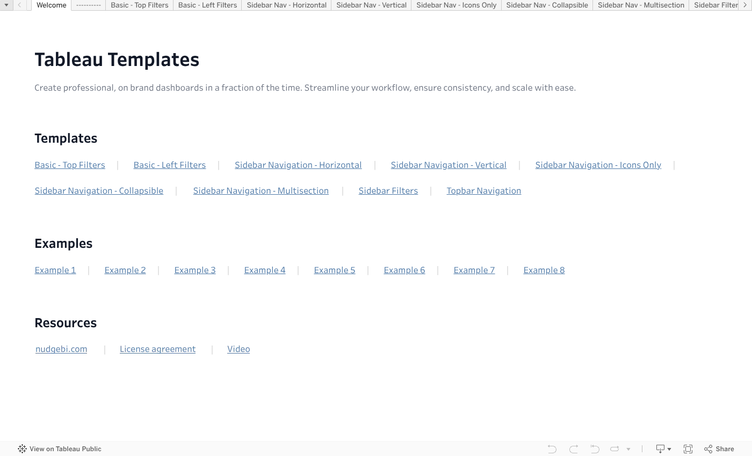Expand the refresh options dropdown arrow

point(628,449)
